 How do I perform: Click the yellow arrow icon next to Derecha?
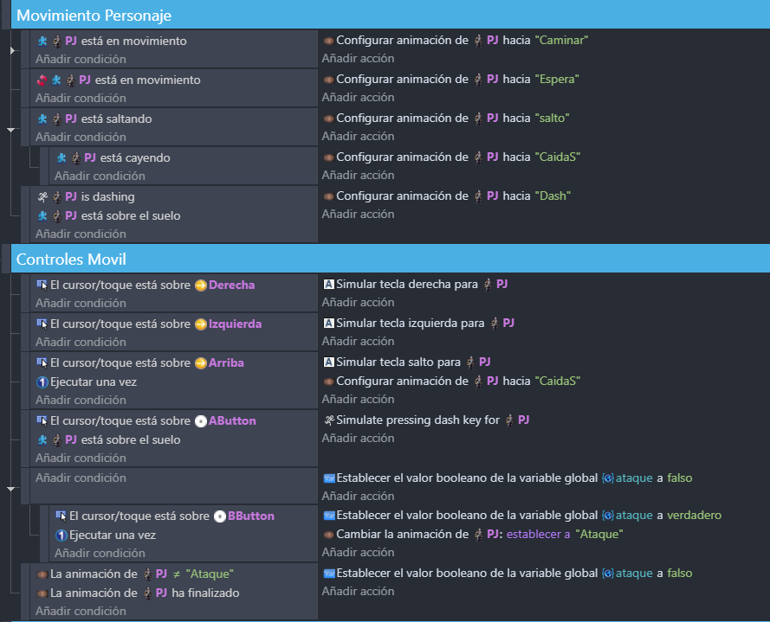pos(200,285)
